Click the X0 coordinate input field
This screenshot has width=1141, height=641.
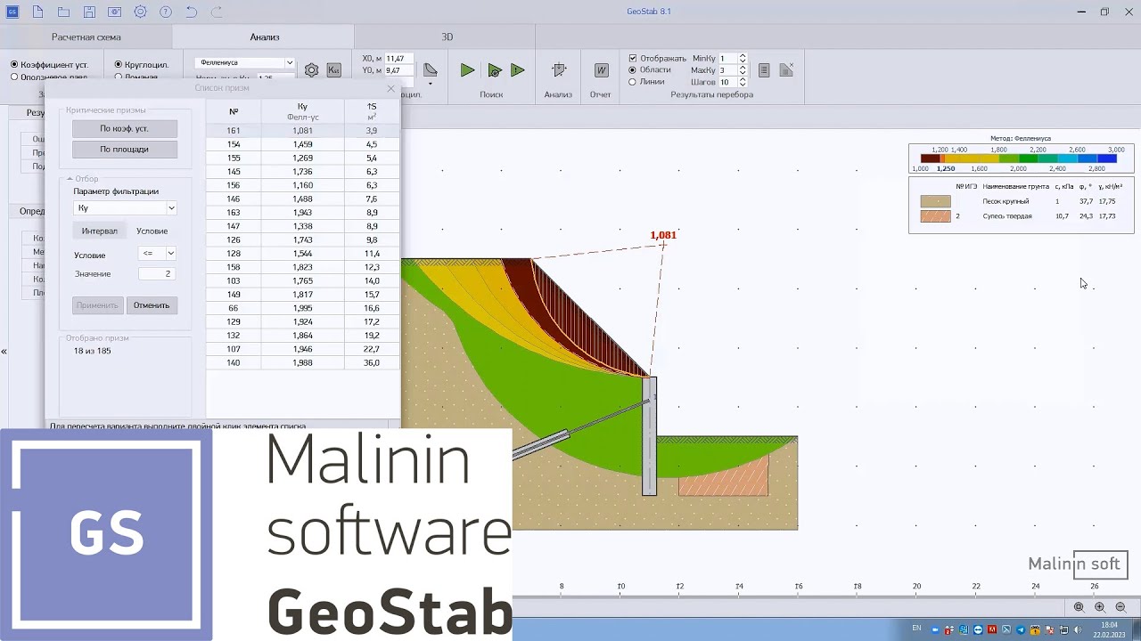point(398,59)
